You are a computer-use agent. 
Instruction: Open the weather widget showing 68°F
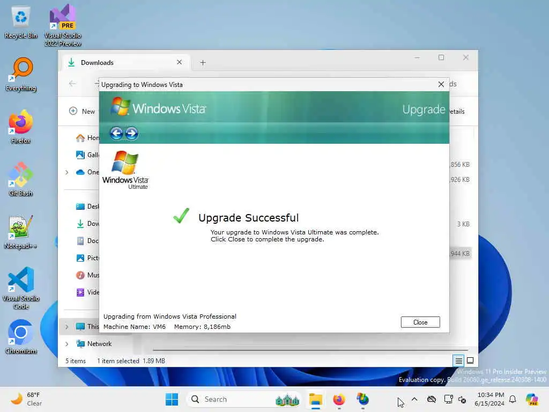[26, 399]
